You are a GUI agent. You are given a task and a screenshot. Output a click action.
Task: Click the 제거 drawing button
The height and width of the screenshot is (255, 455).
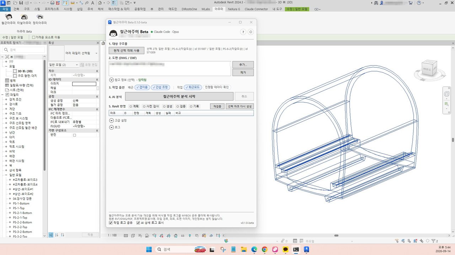[243, 72]
